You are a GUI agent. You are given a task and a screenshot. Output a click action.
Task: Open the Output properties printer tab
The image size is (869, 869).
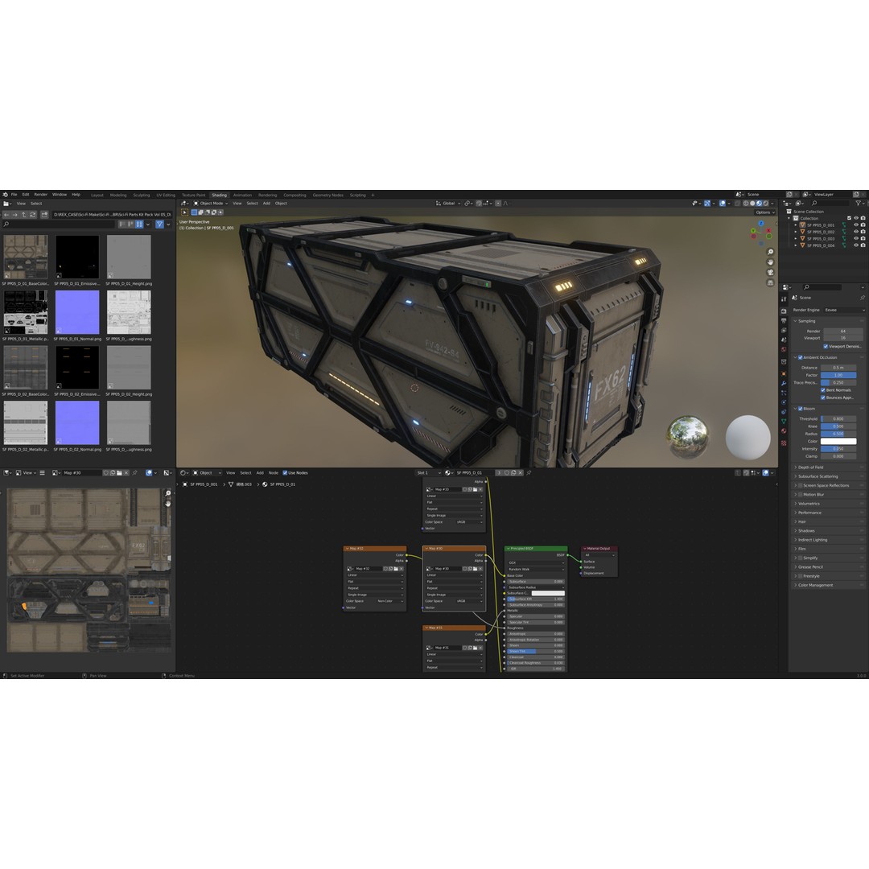tap(784, 321)
